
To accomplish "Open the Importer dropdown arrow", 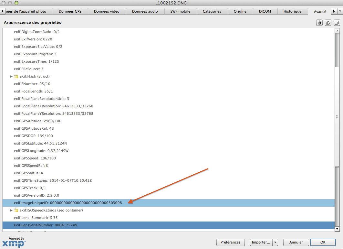I will pyautogui.click(x=275, y=242).
